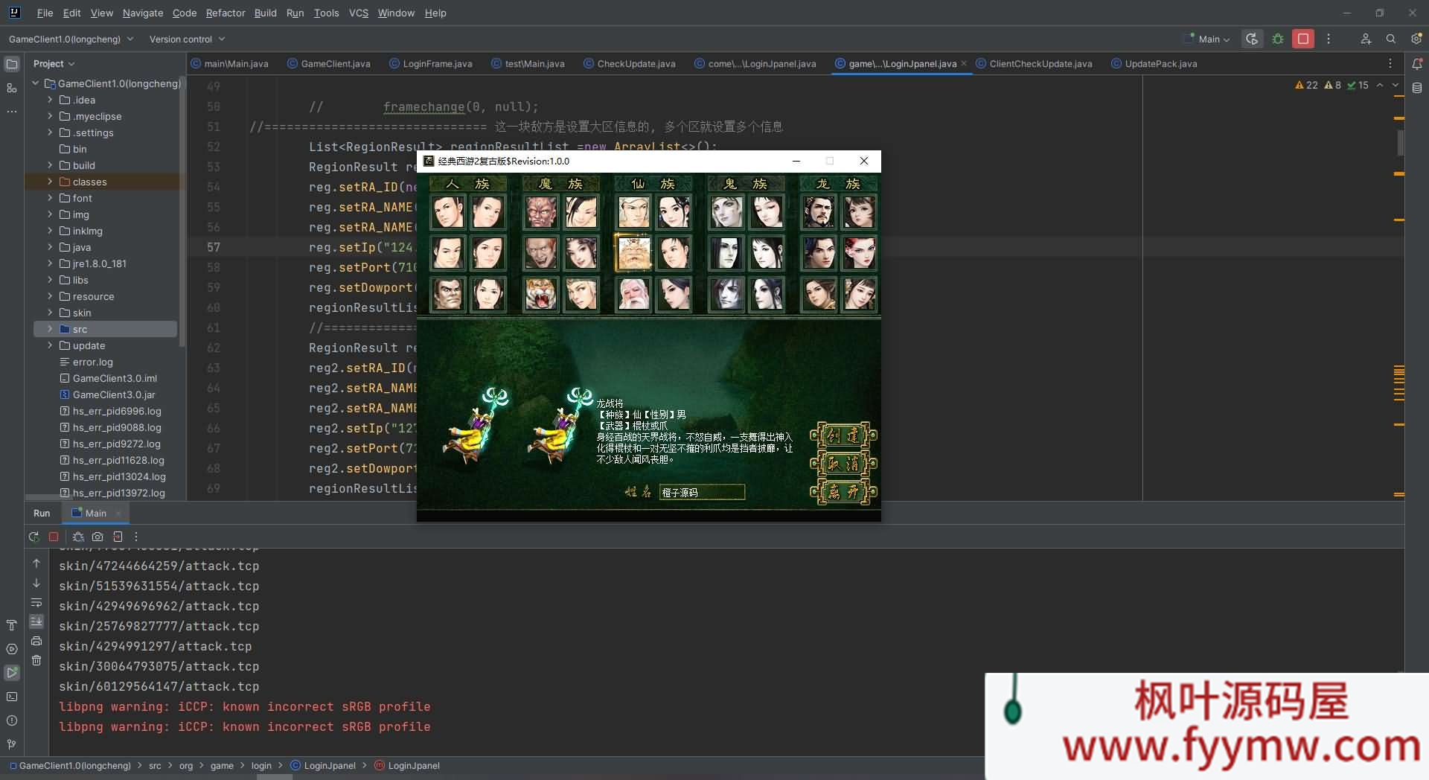Open the Build hammer tool window
This screenshot has width=1429, height=780.
(x=12, y=625)
